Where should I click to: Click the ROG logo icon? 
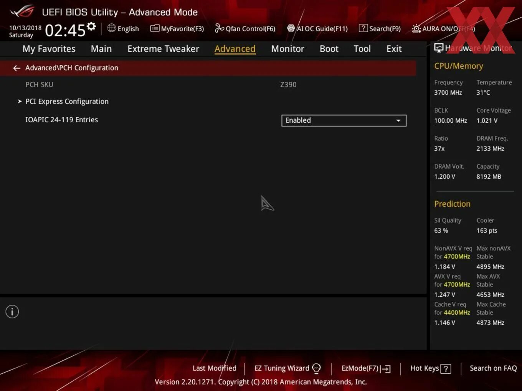click(x=22, y=11)
